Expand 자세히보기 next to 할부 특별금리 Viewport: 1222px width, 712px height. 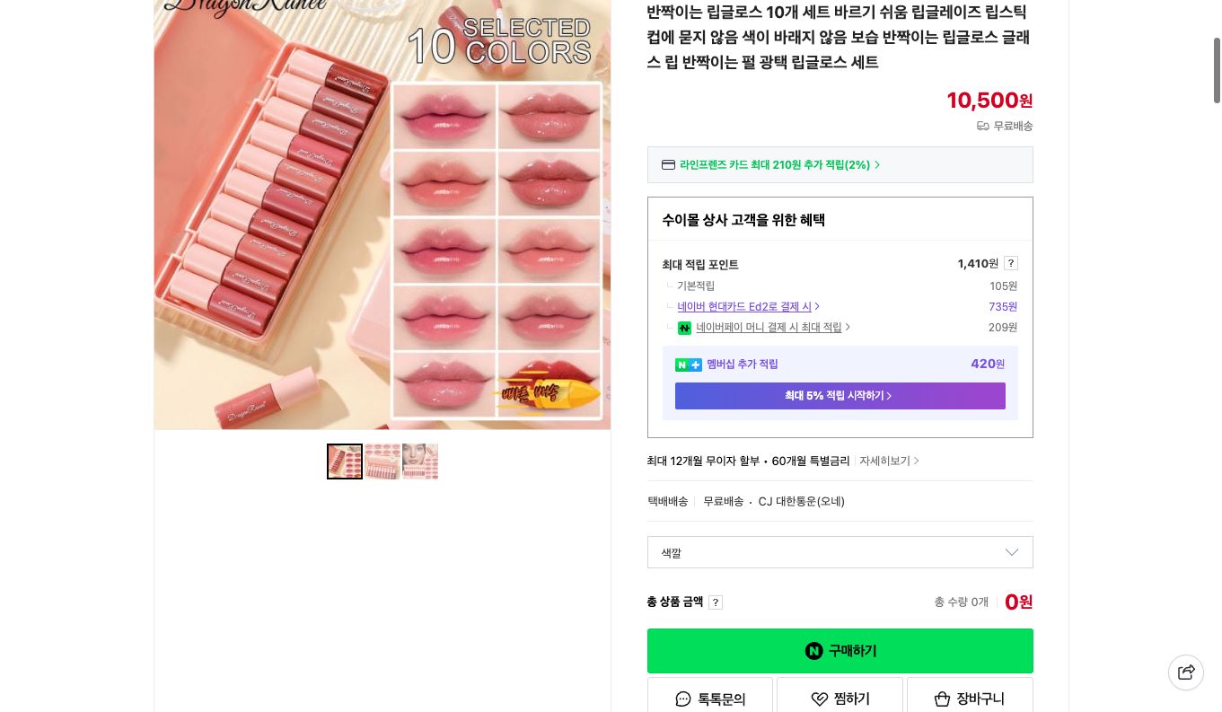tap(889, 461)
